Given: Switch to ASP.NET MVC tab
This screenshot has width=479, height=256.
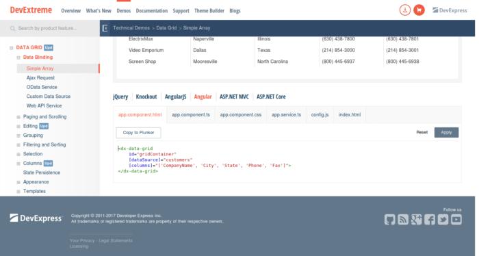Looking at the screenshot, I should (234, 97).
